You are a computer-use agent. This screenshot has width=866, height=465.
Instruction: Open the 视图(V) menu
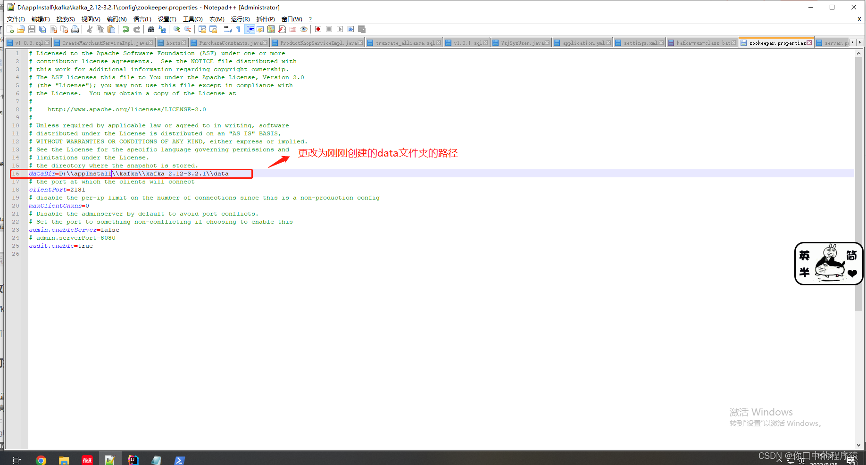tap(91, 19)
